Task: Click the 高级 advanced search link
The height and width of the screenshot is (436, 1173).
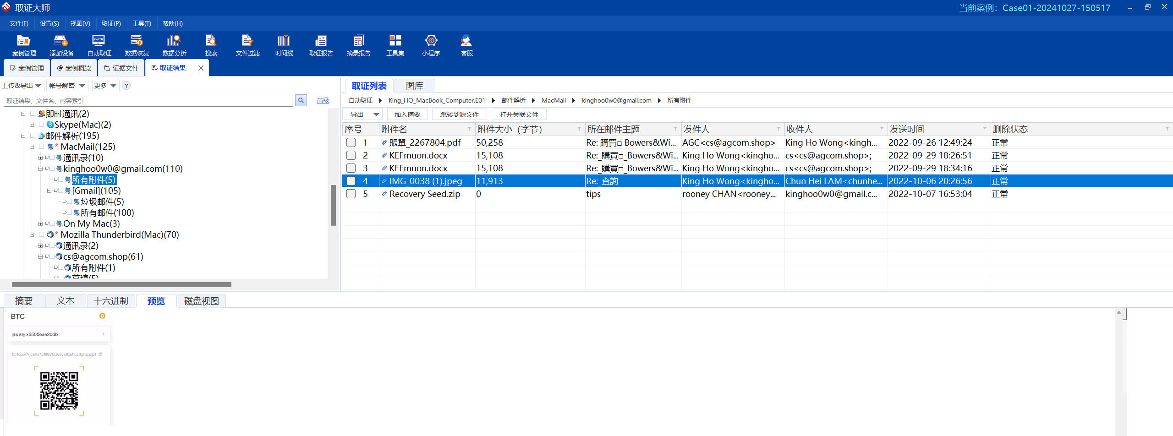Action: [x=323, y=100]
